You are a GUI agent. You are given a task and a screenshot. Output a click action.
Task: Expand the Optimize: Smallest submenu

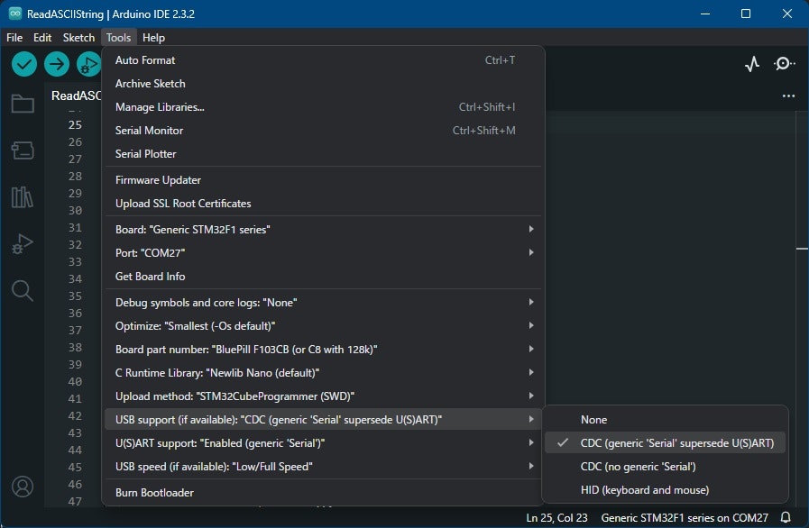click(324, 326)
